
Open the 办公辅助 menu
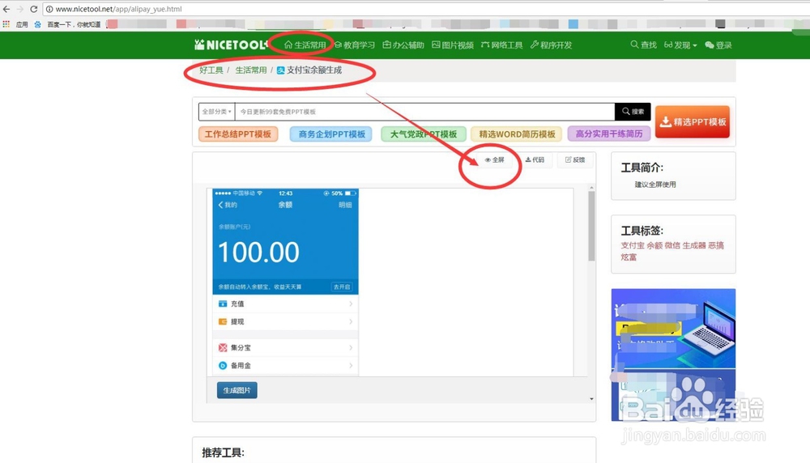point(403,45)
